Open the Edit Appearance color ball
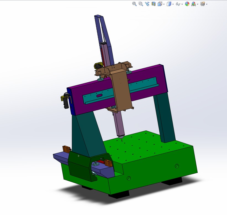This screenshot has width=227, height=215. 187,4
